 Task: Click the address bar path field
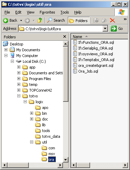click(x=61, y=29)
